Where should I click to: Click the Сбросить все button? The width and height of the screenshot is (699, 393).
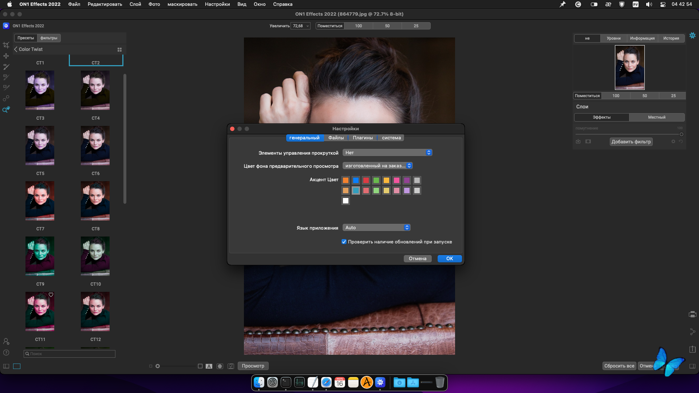[619, 366]
